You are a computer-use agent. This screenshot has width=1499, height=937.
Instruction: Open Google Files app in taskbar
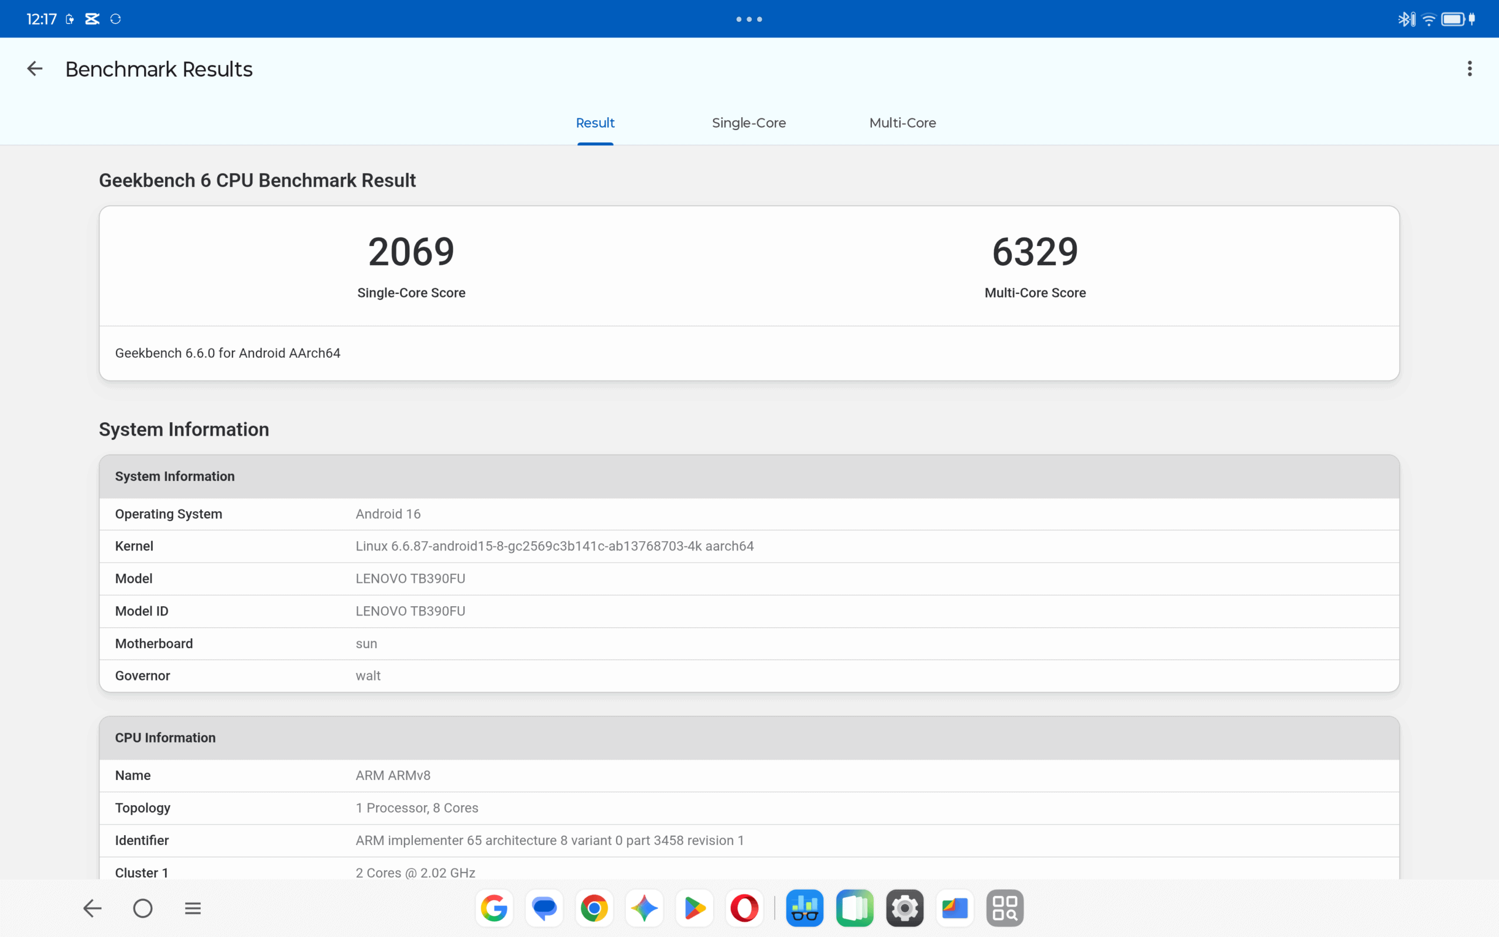[x=954, y=908]
